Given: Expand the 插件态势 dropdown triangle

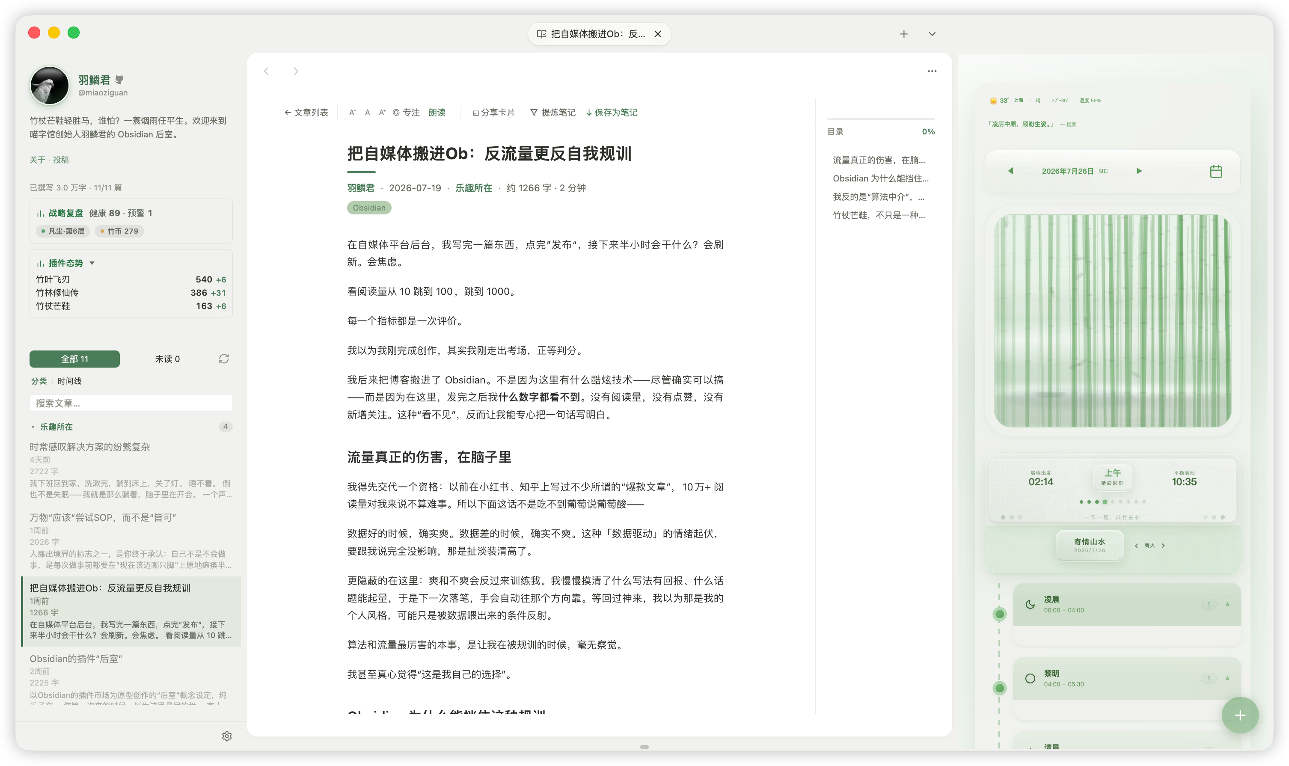Looking at the screenshot, I should 92,263.
